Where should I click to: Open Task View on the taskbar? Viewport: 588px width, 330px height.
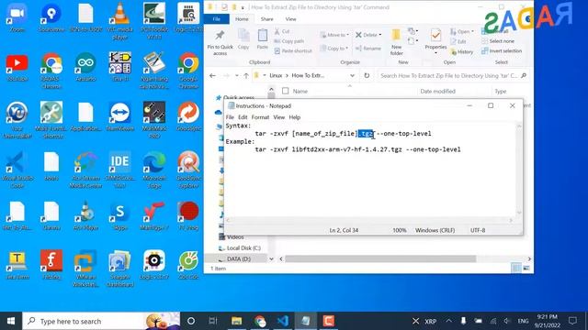pyautogui.click(x=213, y=321)
